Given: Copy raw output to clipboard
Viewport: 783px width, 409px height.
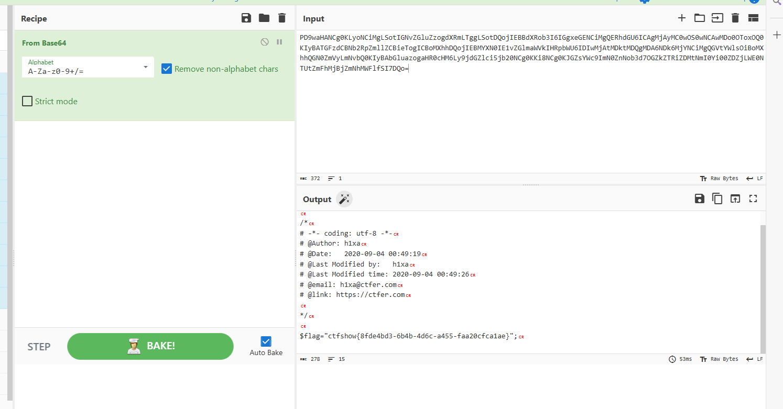Looking at the screenshot, I should pos(717,198).
